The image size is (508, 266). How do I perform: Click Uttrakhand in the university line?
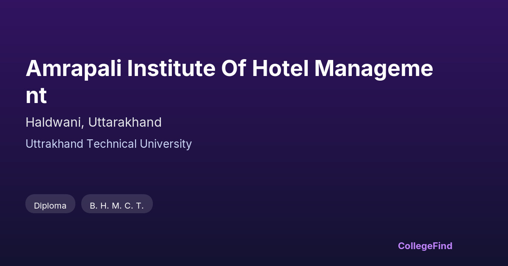(55, 144)
